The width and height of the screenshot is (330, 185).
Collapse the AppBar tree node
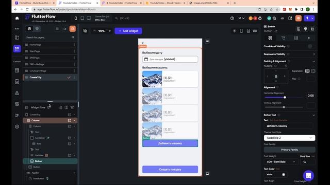pyautogui.click(x=74, y=173)
